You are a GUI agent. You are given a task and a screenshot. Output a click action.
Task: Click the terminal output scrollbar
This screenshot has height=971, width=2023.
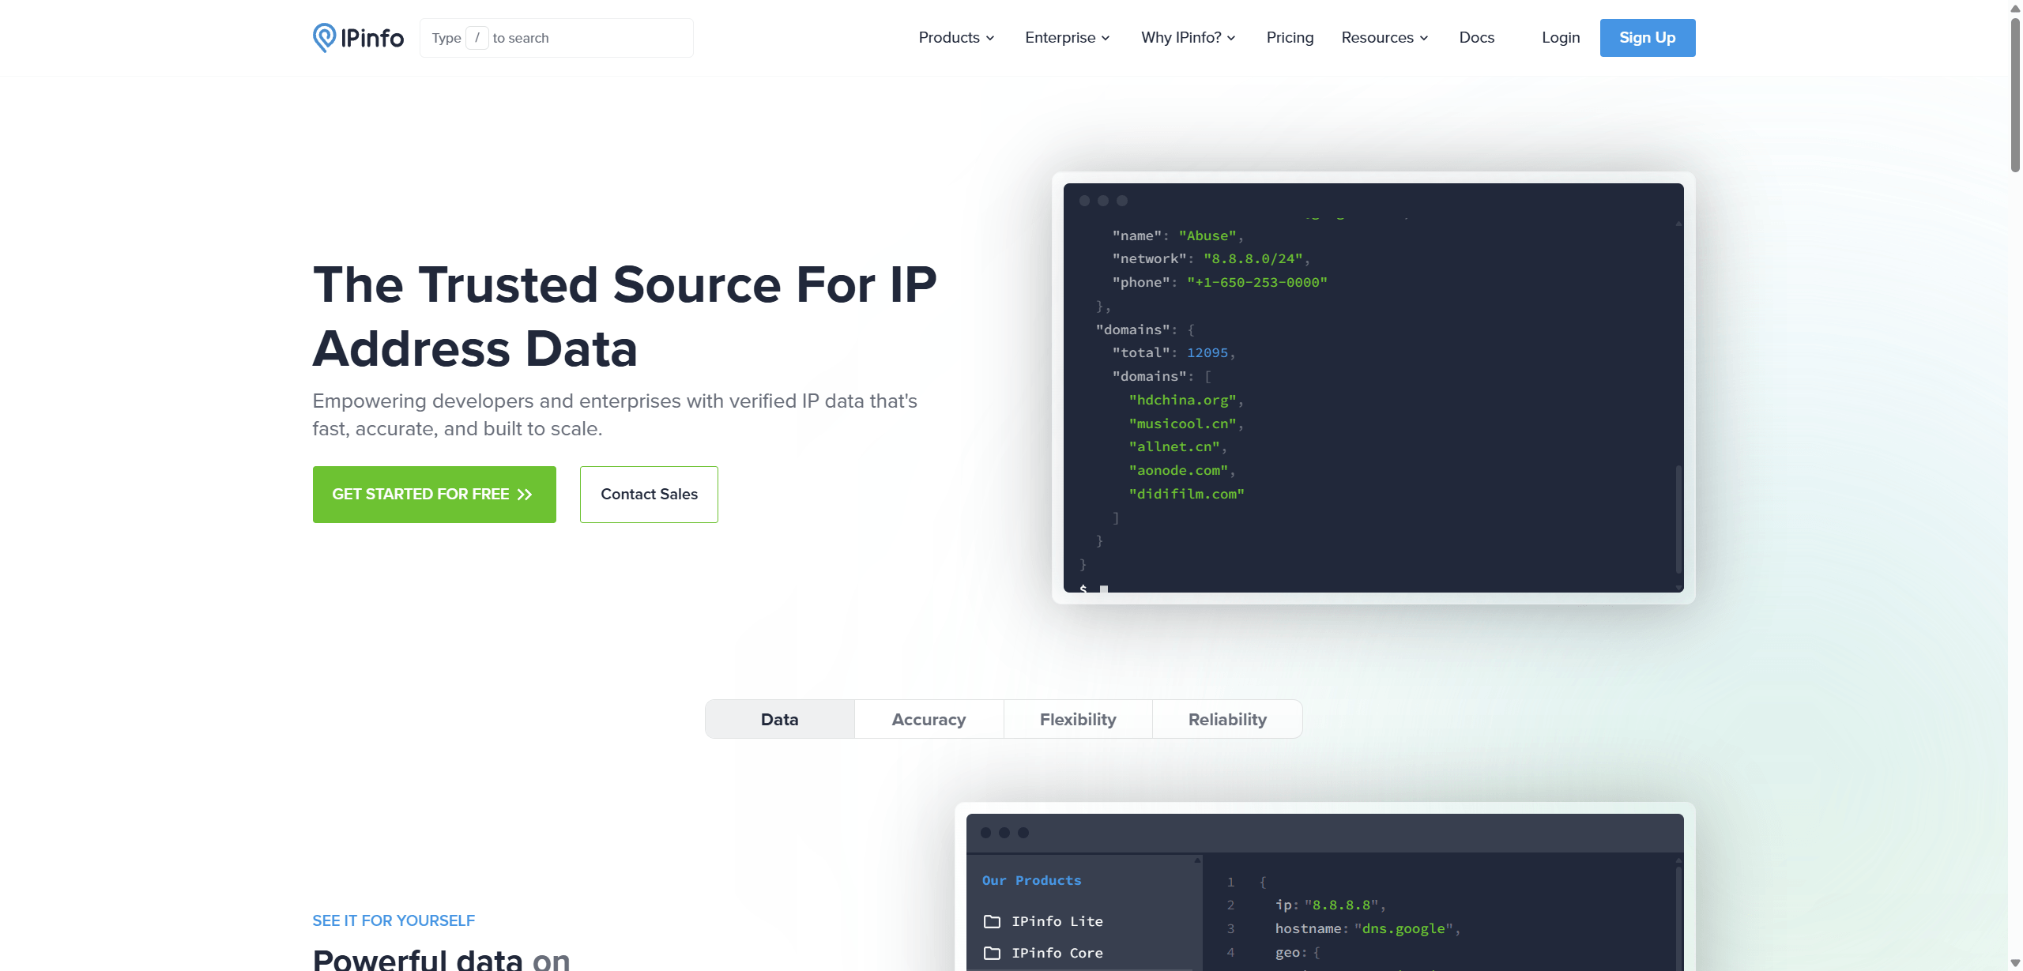click(1678, 519)
